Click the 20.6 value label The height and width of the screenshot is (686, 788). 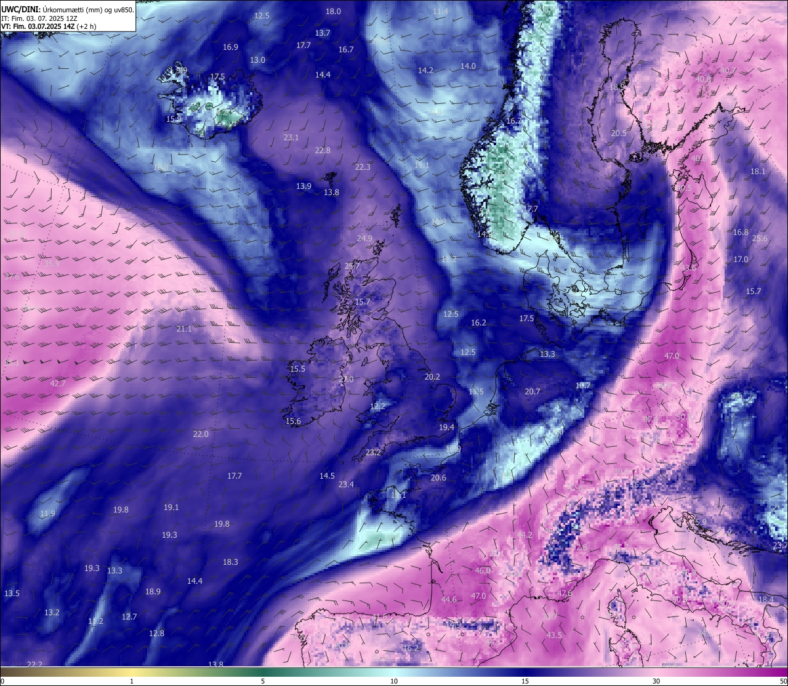coord(438,477)
